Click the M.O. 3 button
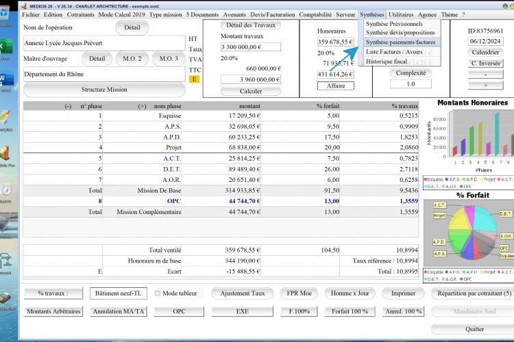The image size is (514, 342). coord(169,59)
